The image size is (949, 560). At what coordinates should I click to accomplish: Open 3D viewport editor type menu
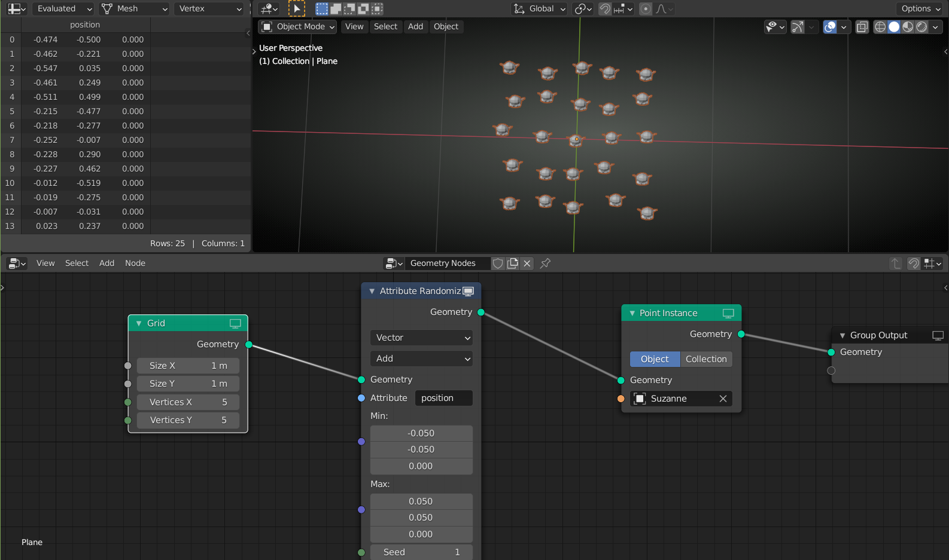pos(269,9)
